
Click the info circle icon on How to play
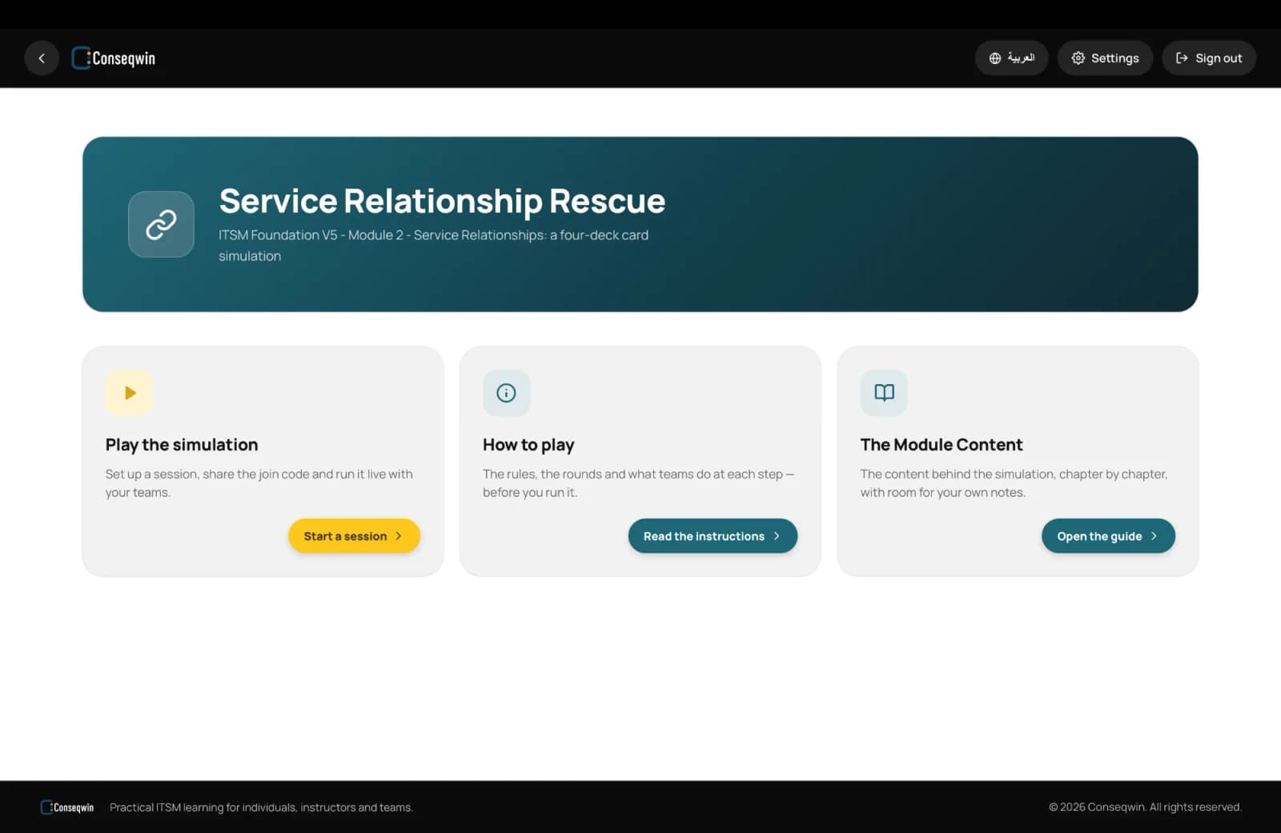[x=506, y=393]
